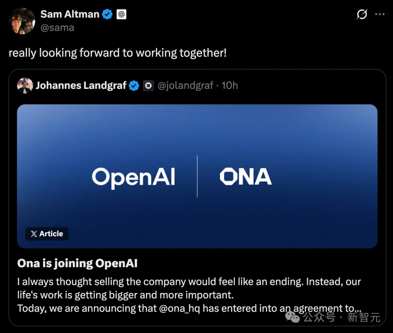Open the @sama handle

click(57, 28)
